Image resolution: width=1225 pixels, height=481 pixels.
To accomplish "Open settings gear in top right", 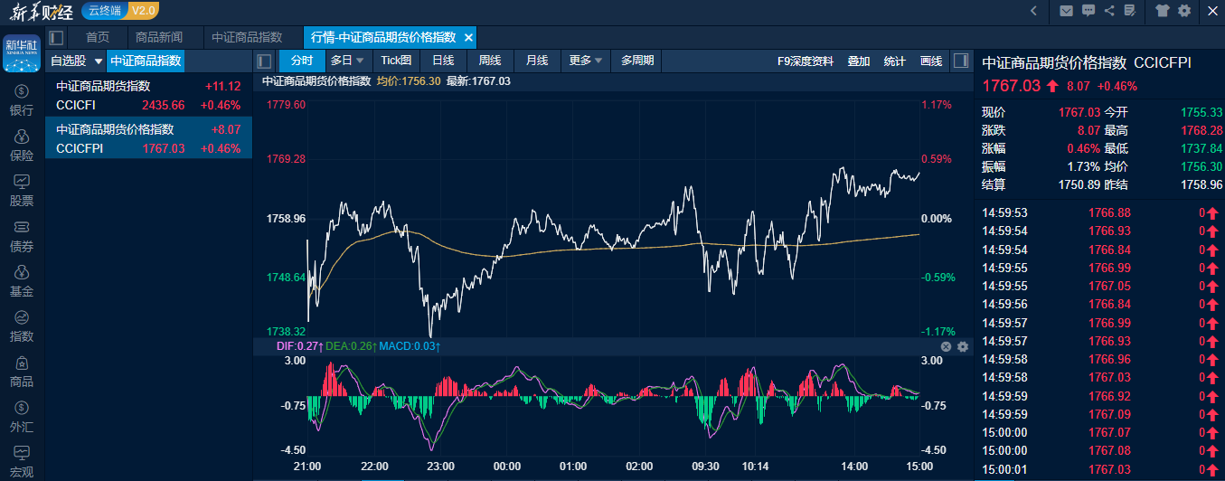I will click(1185, 11).
